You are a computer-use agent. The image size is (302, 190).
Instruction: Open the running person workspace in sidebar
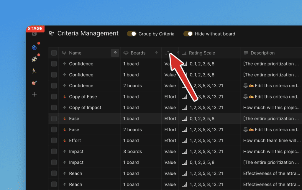[x=34, y=71]
